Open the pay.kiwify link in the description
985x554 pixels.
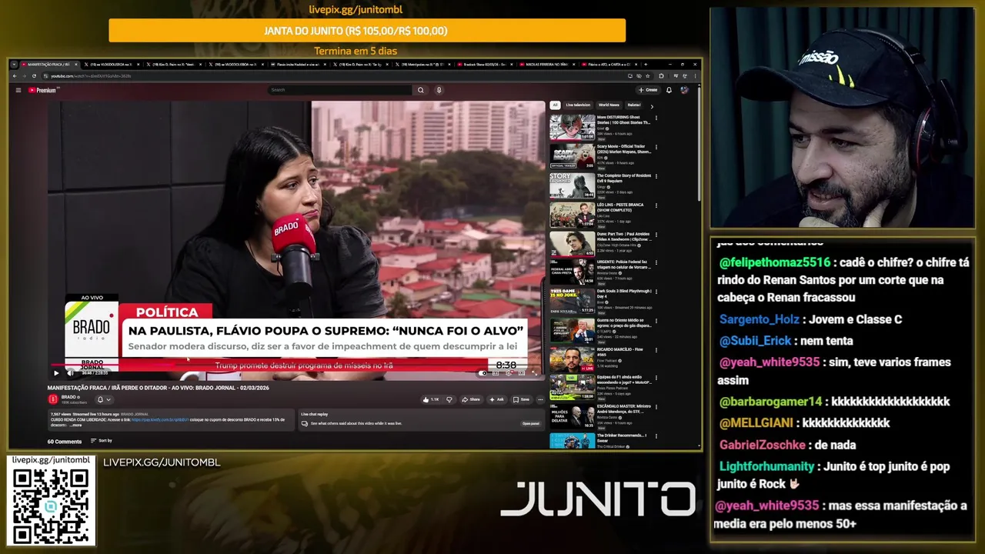pos(160,419)
